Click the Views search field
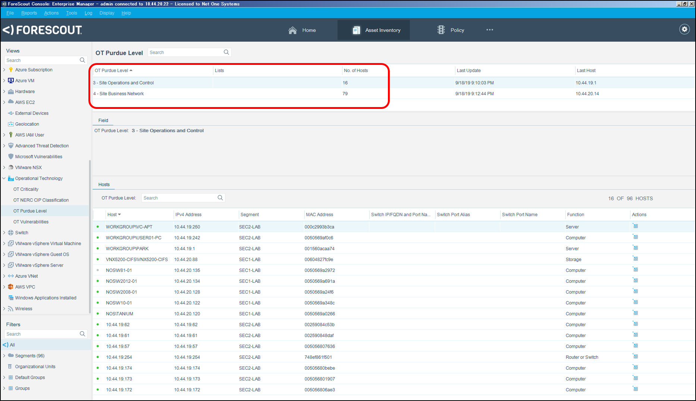The height and width of the screenshot is (401, 696). pos(41,60)
